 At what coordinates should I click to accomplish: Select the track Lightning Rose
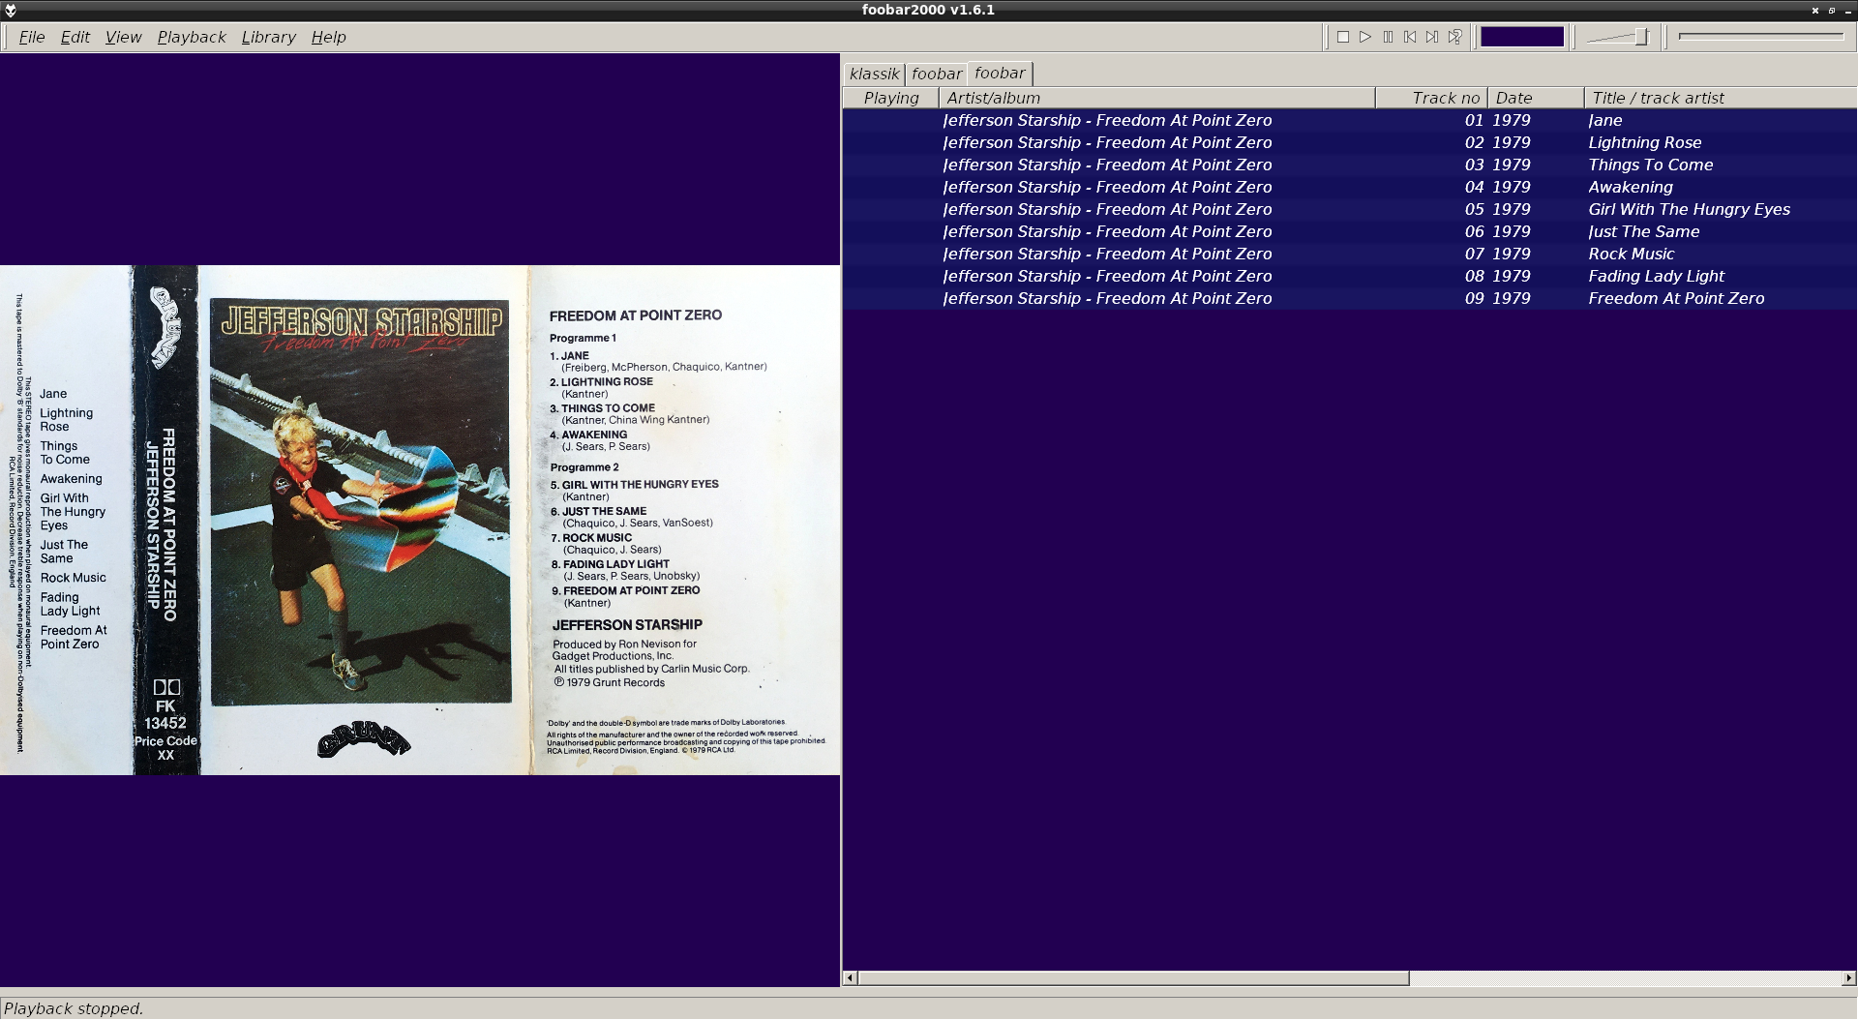click(1644, 142)
